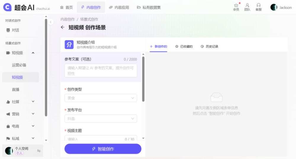Go back using the left arrow icon
The width and height of the screenshot is (296, 159).
click(62, 27)
